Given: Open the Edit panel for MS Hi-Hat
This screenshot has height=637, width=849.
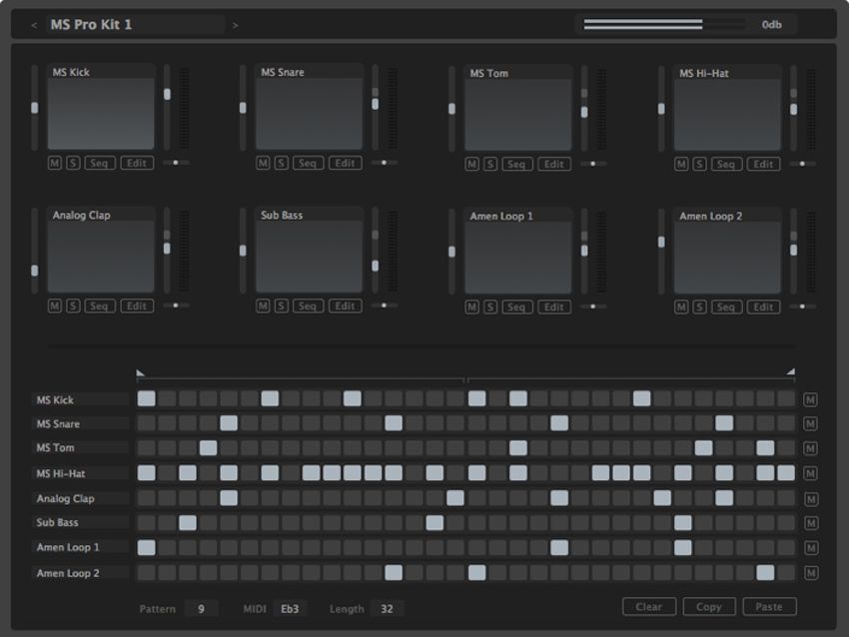Looking at the screenshot, I should pos(764,164).
